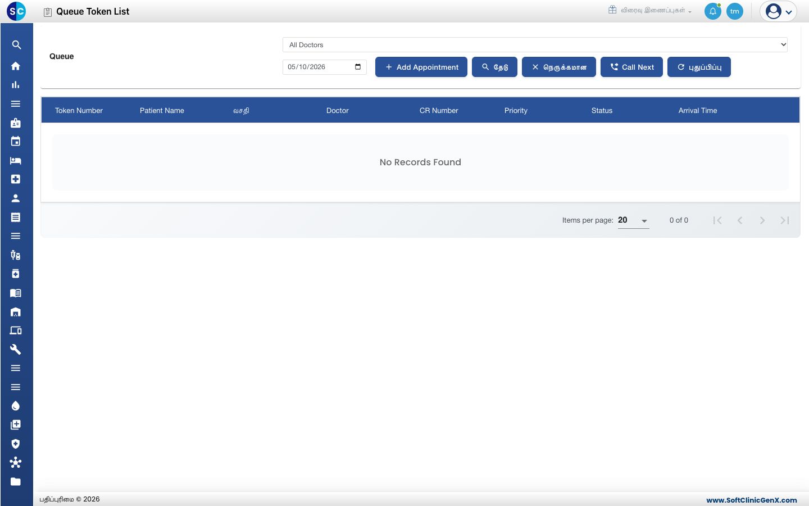
Task: Click the தேடு search button
Action: click(x=494, y=67)
